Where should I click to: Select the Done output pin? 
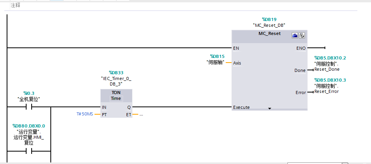tap(300, 70)
